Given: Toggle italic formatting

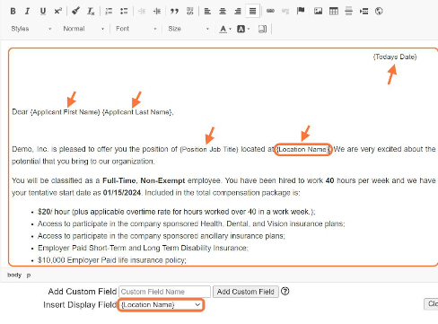Looking at the screenshot, I should point(28,12).
